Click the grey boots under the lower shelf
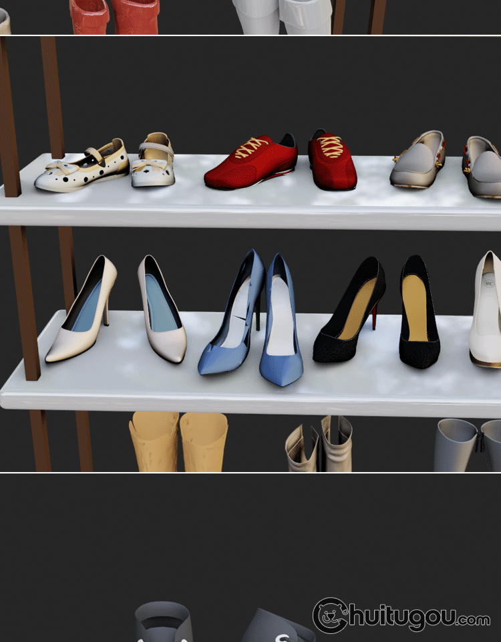The image size is (501, 642). click(x=468, y=445)
